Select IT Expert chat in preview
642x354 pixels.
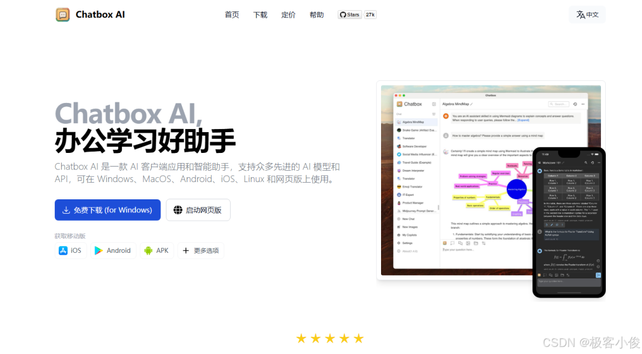pyautogui.click(x=416, y=195)
